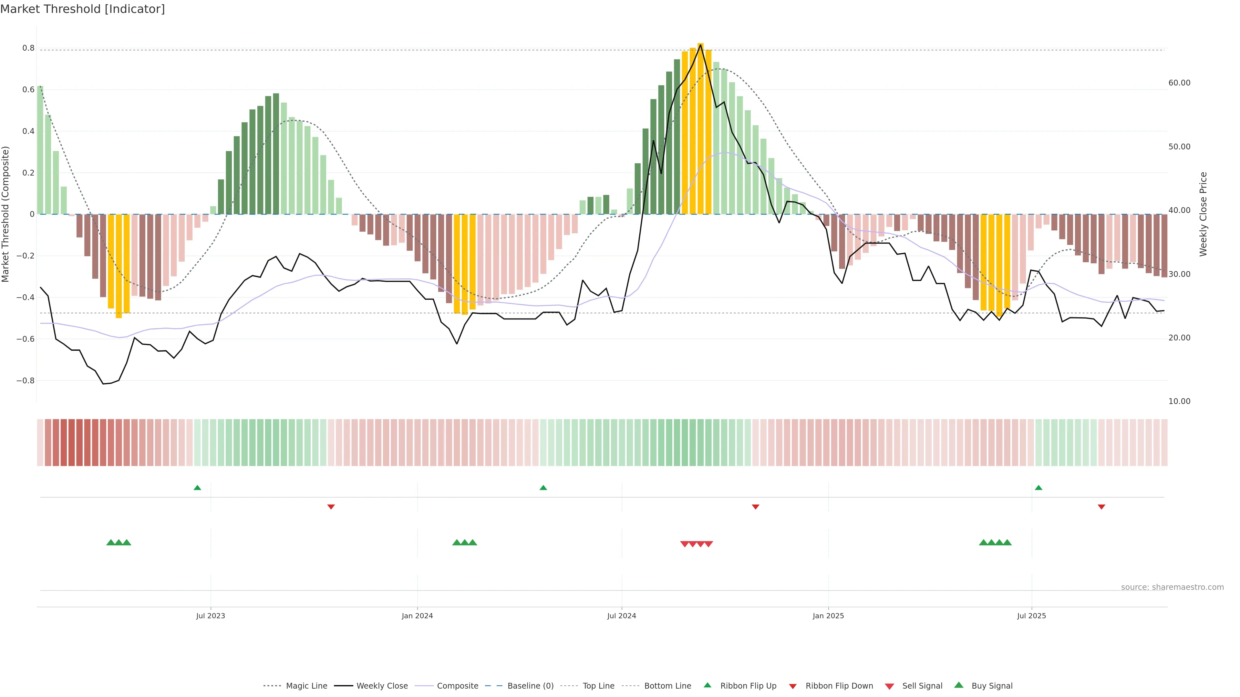The width and height of the screenshot is (1240, 697).
Task: Click the ribbon flip down marker near late 2023
Action: [331, 507]
